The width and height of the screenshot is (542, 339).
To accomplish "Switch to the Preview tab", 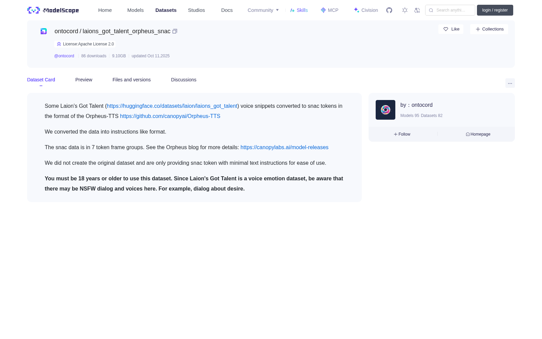I will (84, 80).
